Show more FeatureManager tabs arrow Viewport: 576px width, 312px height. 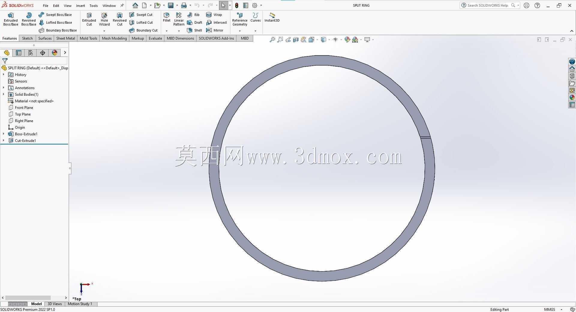pyautogui.click(x=65, y=53)
